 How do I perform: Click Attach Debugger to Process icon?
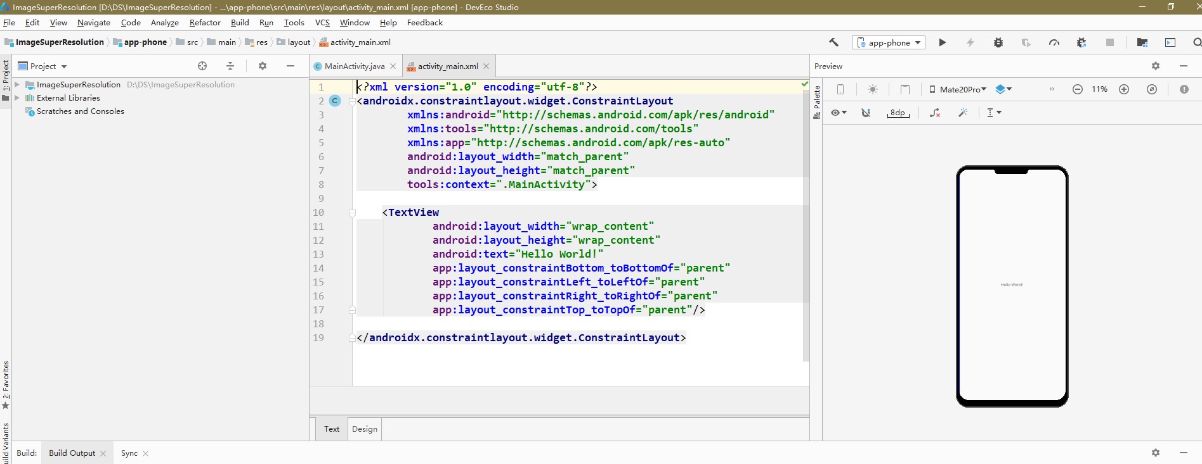tap(1081, 42)
